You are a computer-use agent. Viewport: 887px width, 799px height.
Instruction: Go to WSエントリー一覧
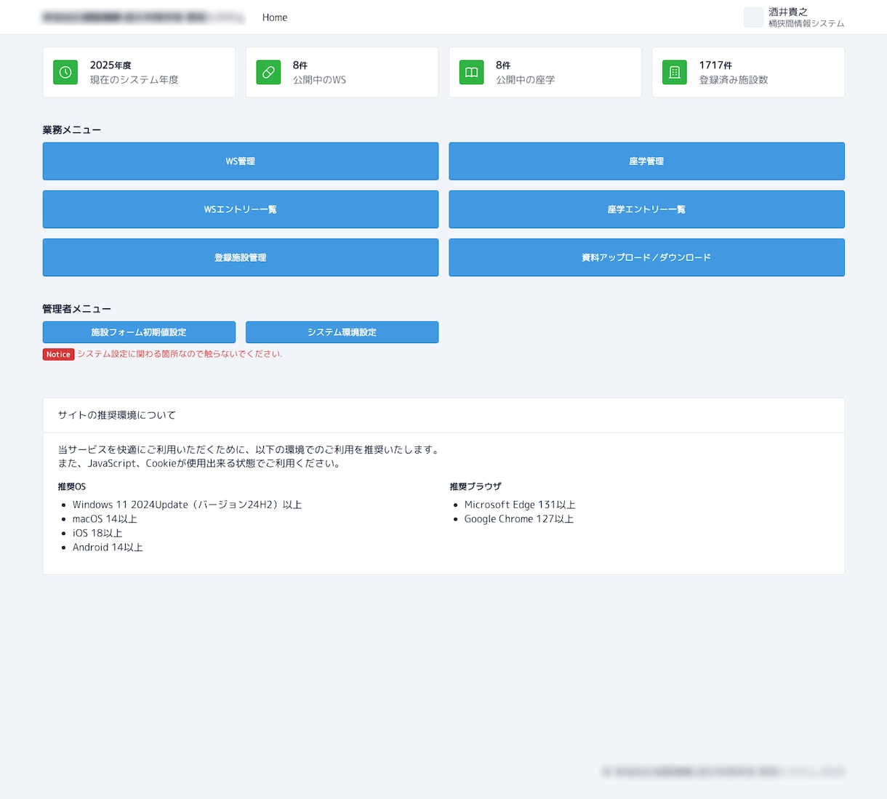tap(241, 209)
